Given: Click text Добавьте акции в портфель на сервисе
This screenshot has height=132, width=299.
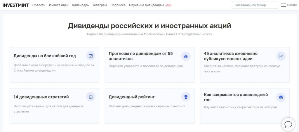Looking at the screenshot, I should pos(54,68).
